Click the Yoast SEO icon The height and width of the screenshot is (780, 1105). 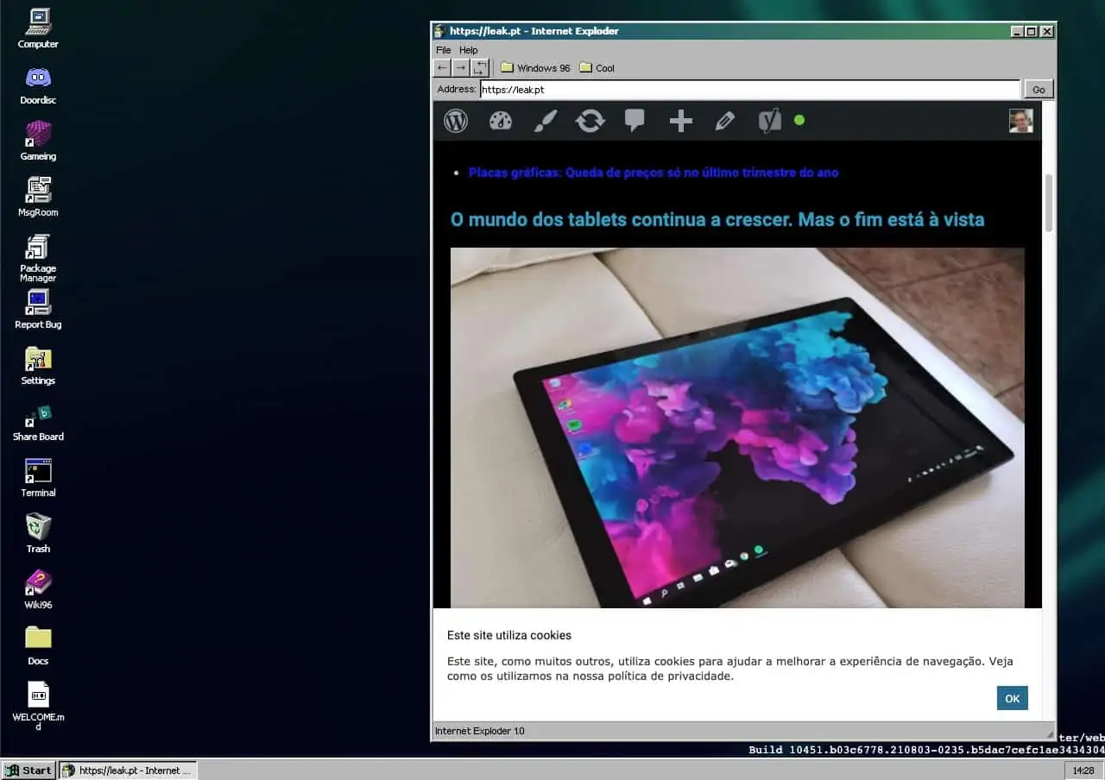click(x=769, y=121)
